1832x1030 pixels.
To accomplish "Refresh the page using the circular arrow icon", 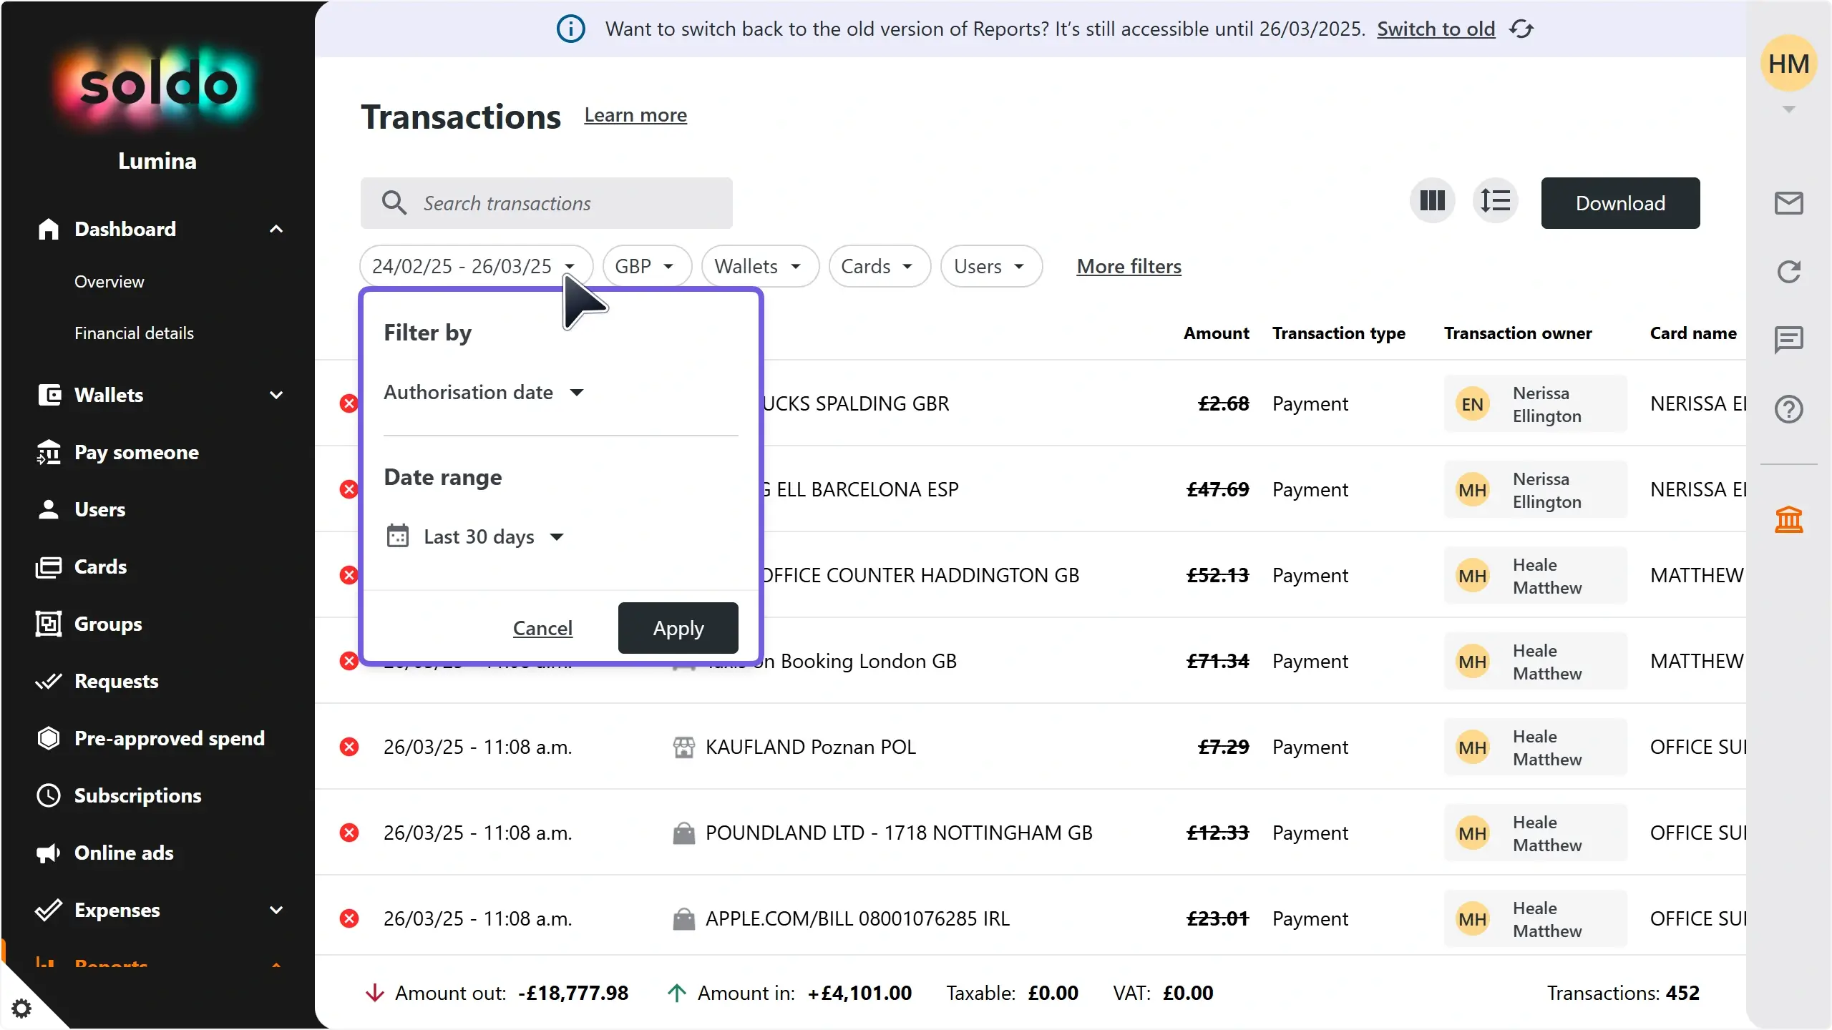I will click(1789, 271).
